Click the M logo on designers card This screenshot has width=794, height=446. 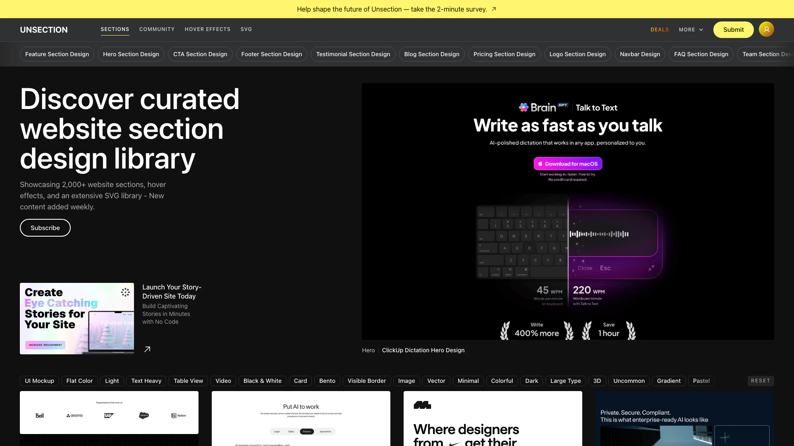(422, 405)
